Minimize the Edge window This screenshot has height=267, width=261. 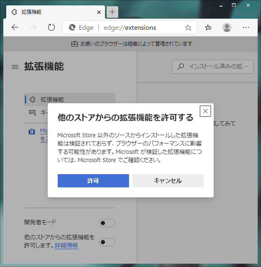(221, 5)
